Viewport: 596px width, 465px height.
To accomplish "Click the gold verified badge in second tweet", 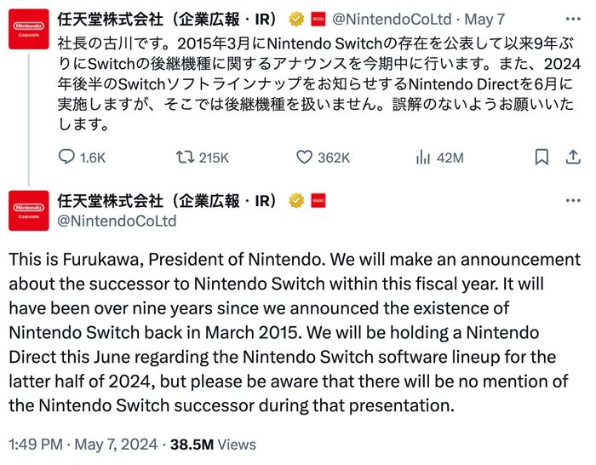I will (x=297, y=200).
